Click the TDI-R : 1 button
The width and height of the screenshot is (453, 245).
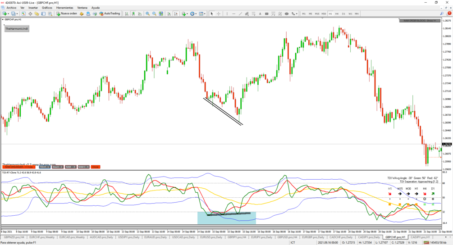tap(45, 167)
